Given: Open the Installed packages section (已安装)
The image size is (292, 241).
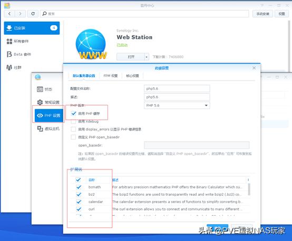Looking at the screenshot, I should coord(32,28).
